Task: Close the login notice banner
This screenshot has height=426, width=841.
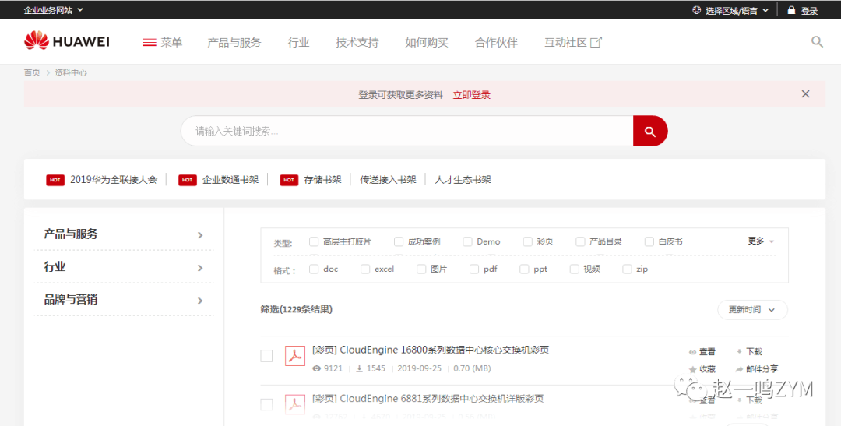Action: click(806, 94)
